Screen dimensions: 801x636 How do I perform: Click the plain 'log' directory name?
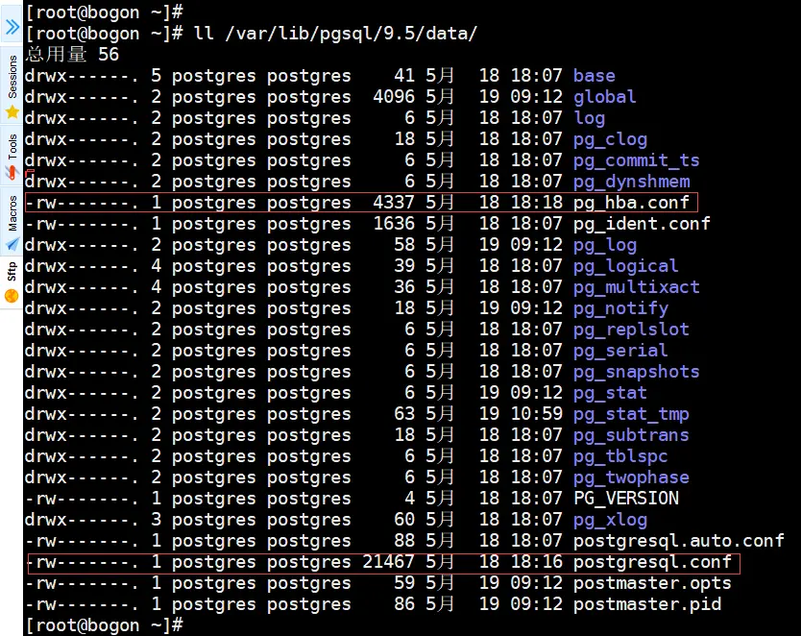tap(589, 118)
